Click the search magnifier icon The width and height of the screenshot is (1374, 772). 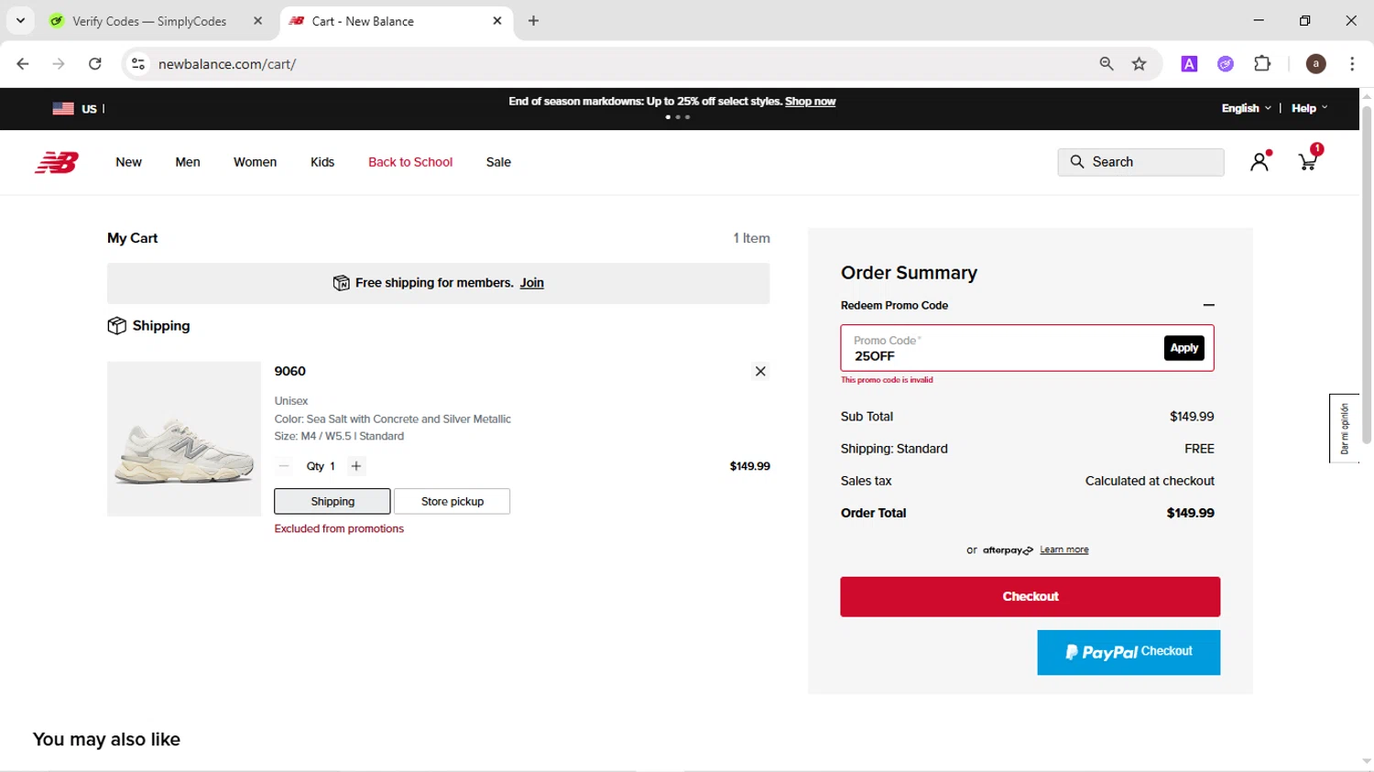coord(1077,162)
